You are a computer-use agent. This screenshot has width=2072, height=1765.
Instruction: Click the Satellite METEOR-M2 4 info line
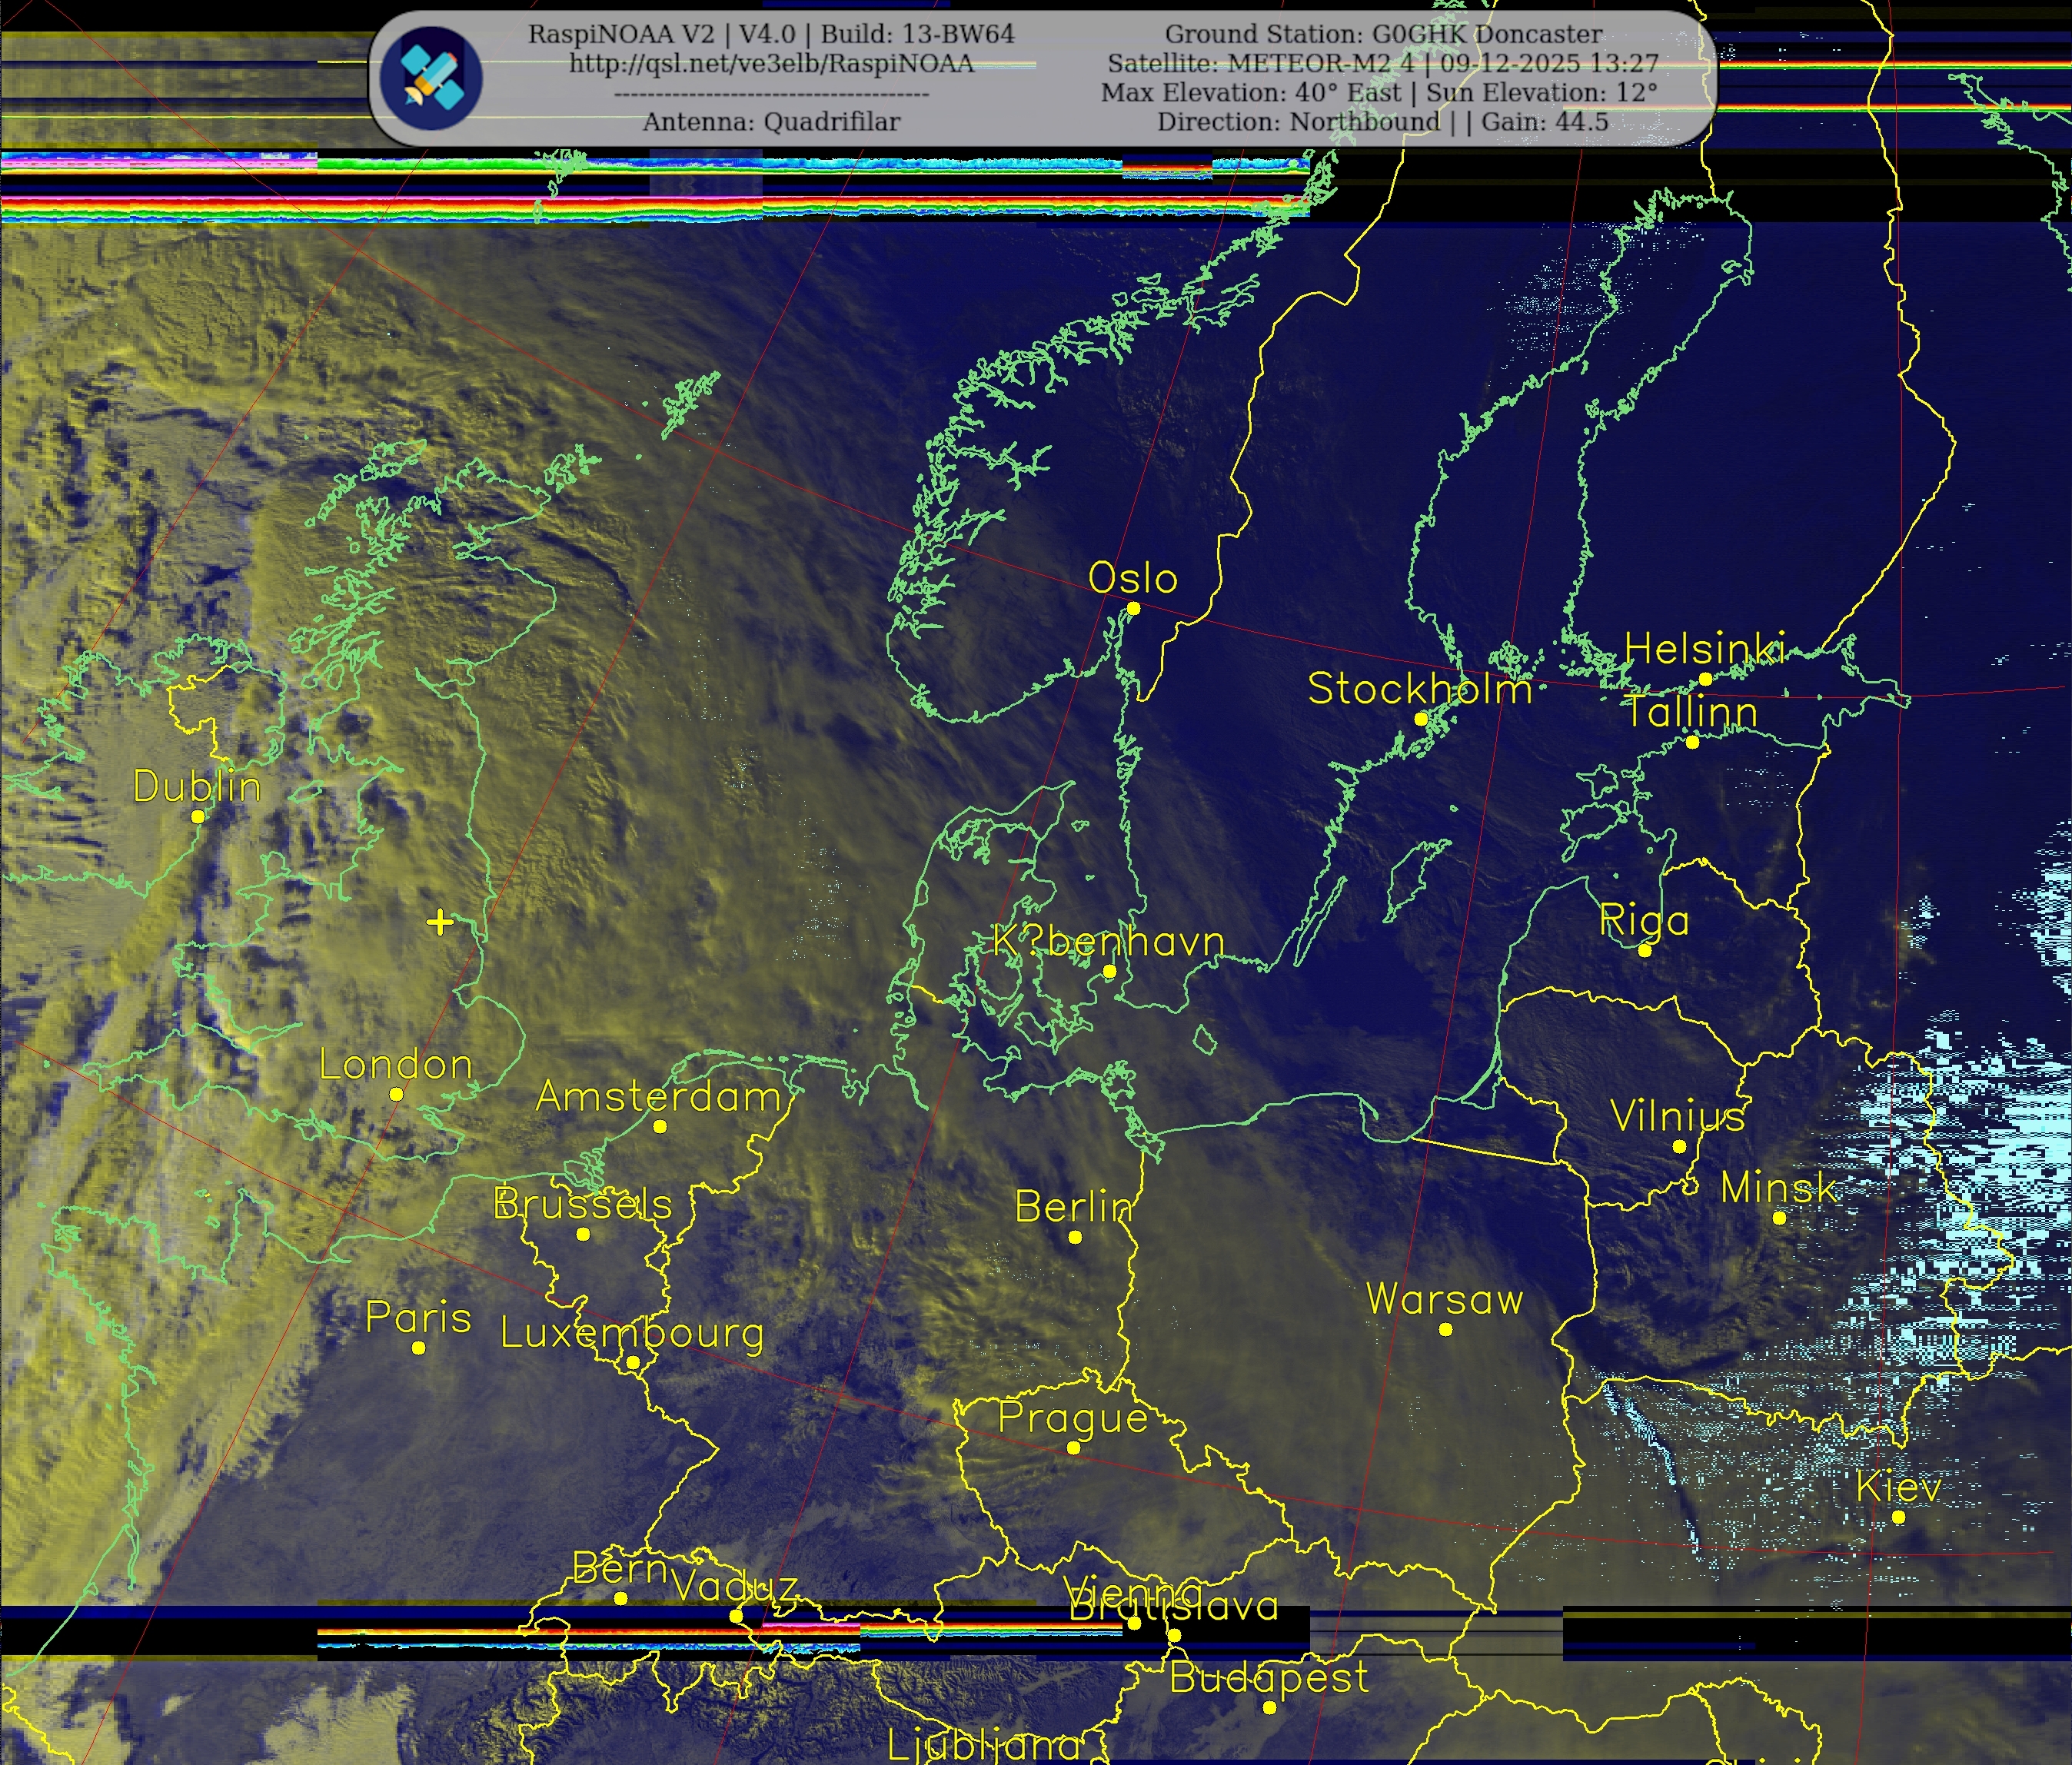pos(1382,63)
